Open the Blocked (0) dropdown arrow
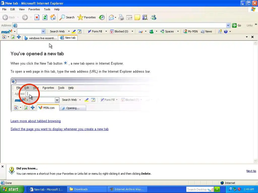This screenshot has width=258, height=193. (x=132, y=31)
